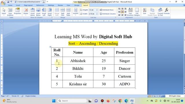Open the Page Layout tab

pyautogui.click(x=28, y=5)
